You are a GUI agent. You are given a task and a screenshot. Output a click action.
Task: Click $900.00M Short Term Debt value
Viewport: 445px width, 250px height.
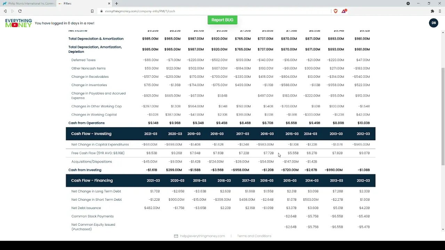pyautogui.click(x=176, y=200)
